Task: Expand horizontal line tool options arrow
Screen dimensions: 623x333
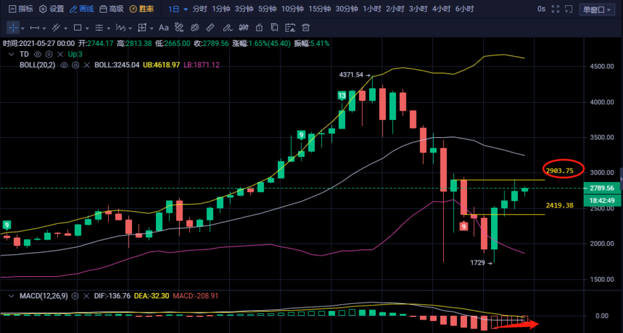Action: click(44, 28)
